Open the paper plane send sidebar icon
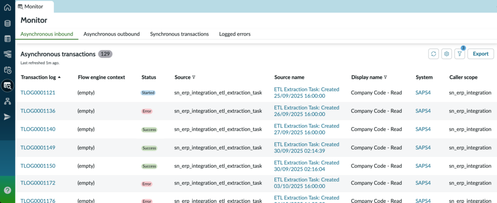 point(7,117)
